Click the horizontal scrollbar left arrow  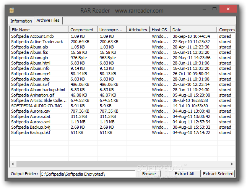click(13, 164)
